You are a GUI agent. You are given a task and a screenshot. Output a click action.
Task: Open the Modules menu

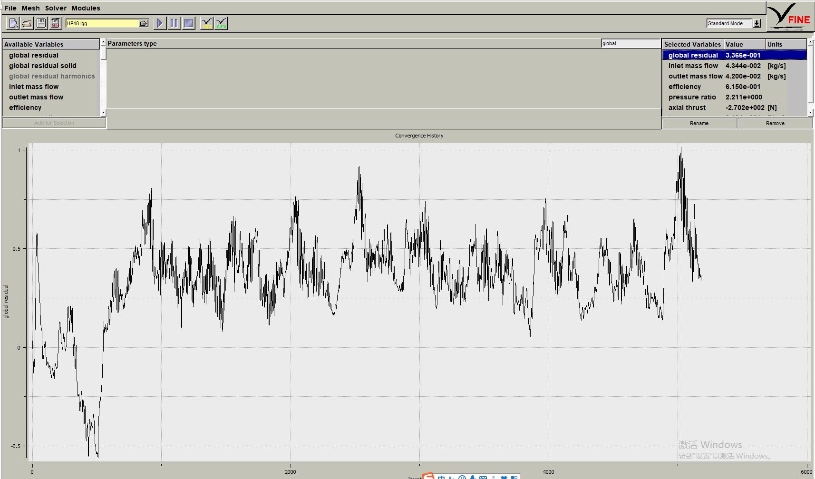pos(86,8)
